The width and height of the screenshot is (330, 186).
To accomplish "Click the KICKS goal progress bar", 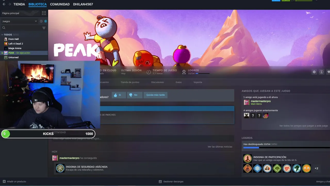I will [48, 134].
